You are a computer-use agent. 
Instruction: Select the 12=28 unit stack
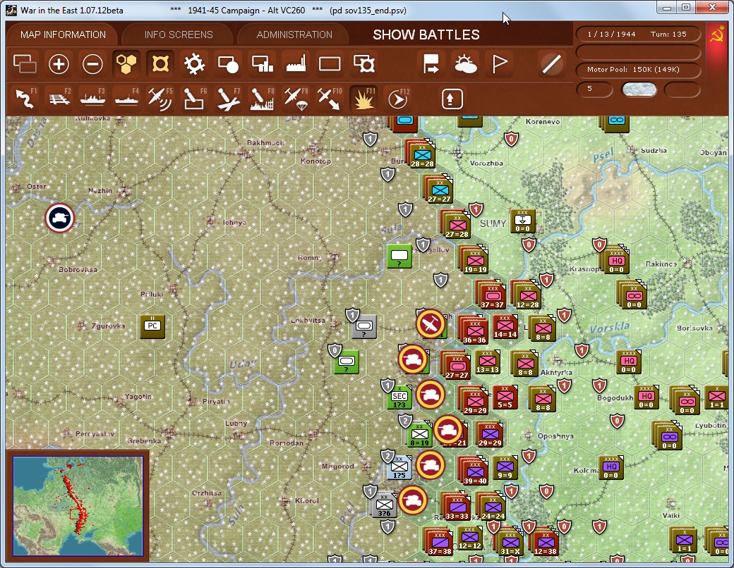coord(527,296)
